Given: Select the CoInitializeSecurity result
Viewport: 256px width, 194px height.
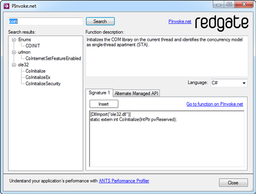Looking at the screenshot, I should coord(43,84).
